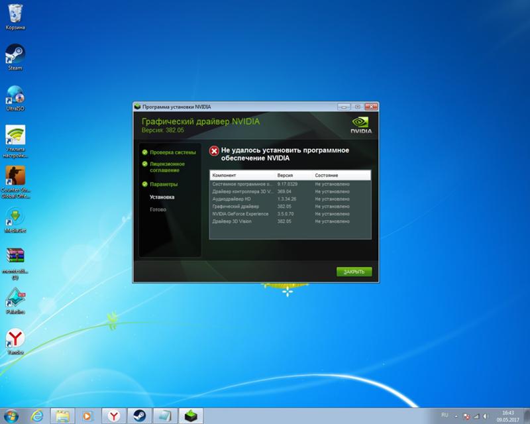Open the Корзина recycle bin desktop icon

(x=15, y=17)
